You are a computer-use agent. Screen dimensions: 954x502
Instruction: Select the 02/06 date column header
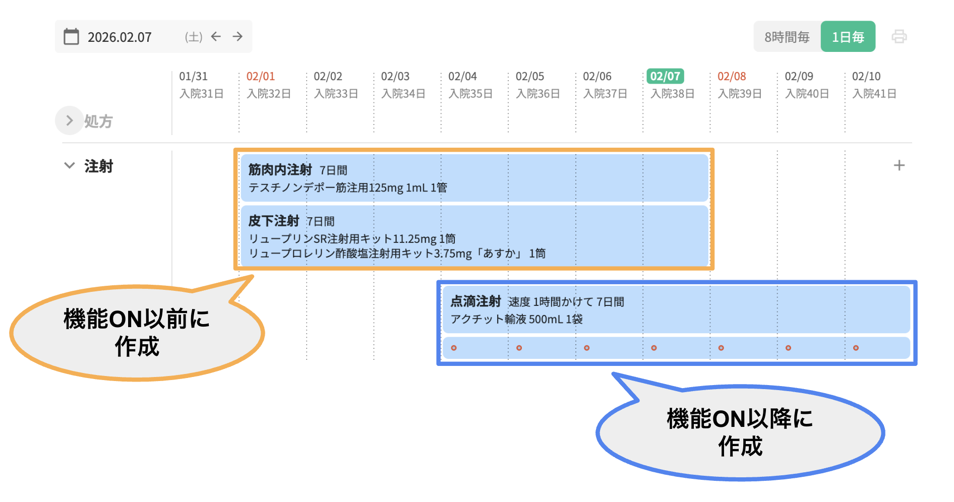click(x=597, y=77)
